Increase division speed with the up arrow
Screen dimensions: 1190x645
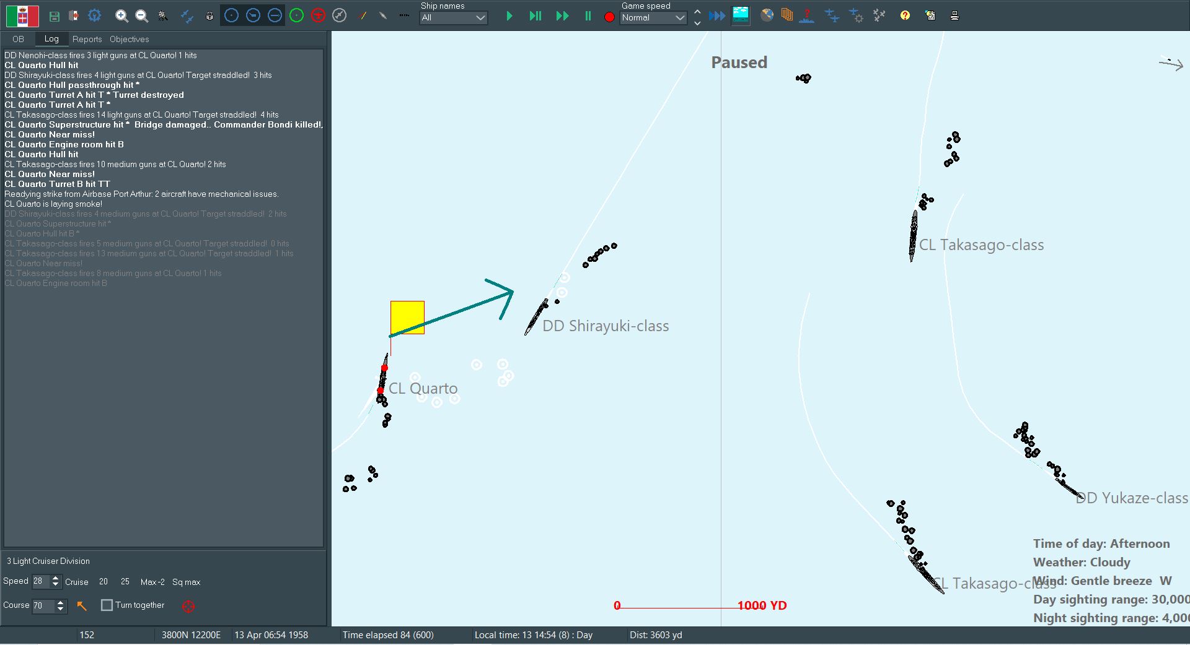coord(56,578)
